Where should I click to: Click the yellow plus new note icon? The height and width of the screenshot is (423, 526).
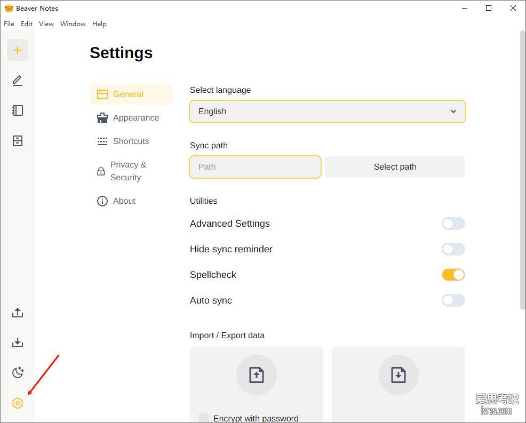(18, 50)
